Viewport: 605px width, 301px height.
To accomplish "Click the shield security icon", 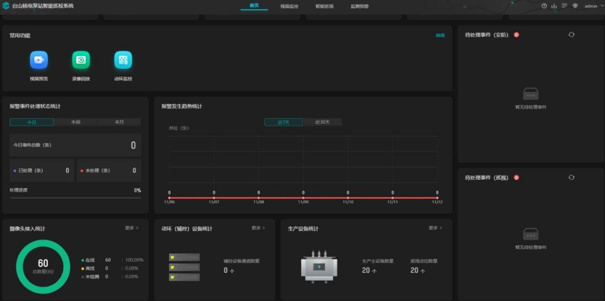I will [x=575, y=6].
